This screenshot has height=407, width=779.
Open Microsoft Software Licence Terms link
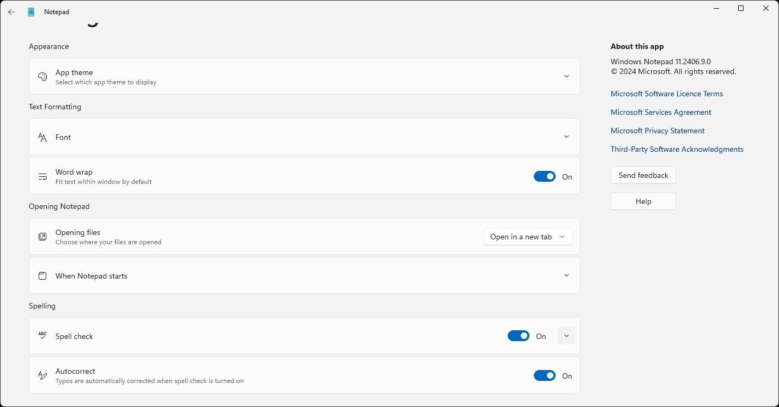click(x=667, y=94)
